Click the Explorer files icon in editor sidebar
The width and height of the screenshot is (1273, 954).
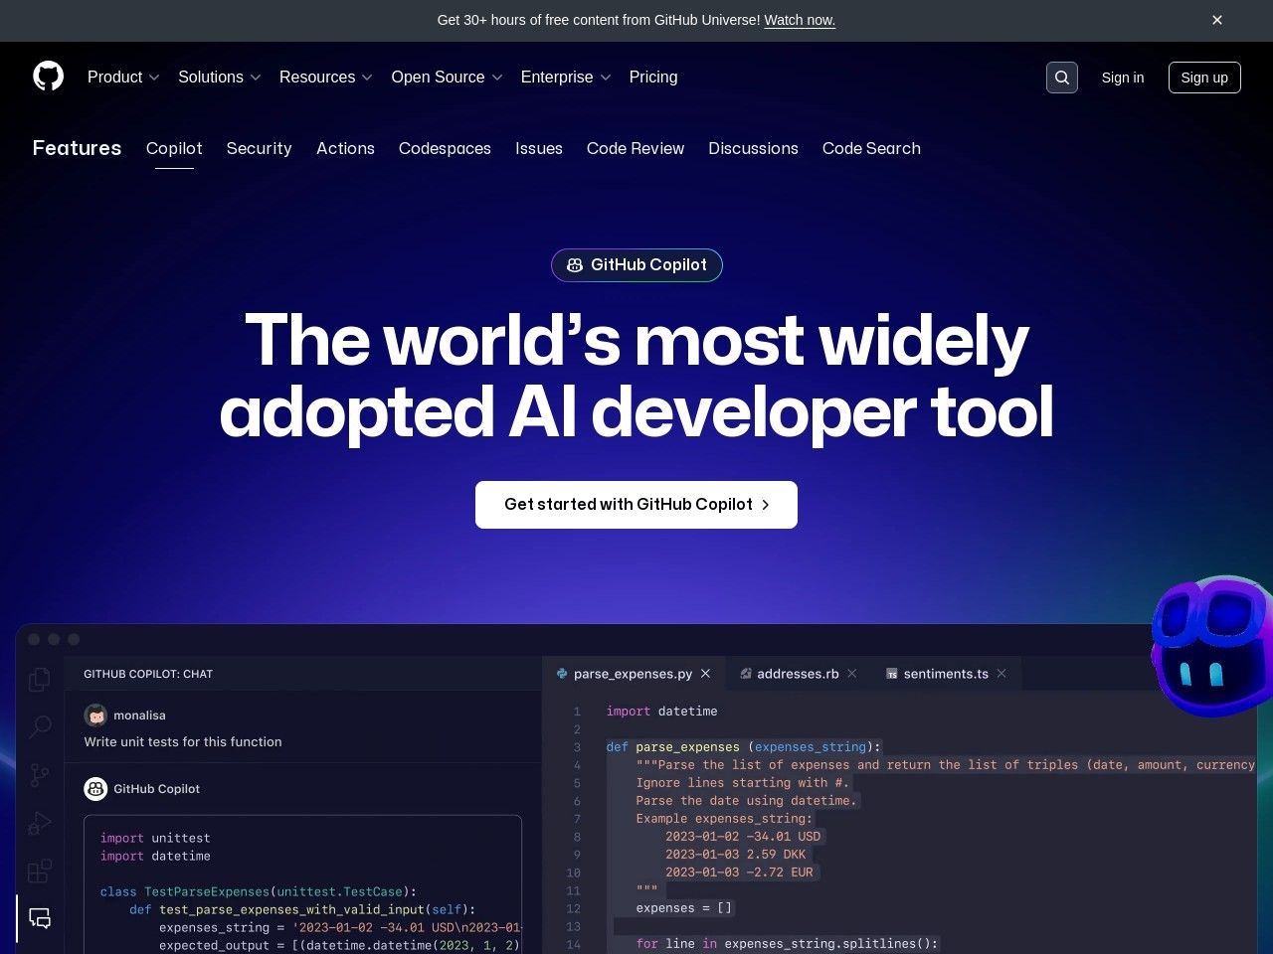pos(40,680)
